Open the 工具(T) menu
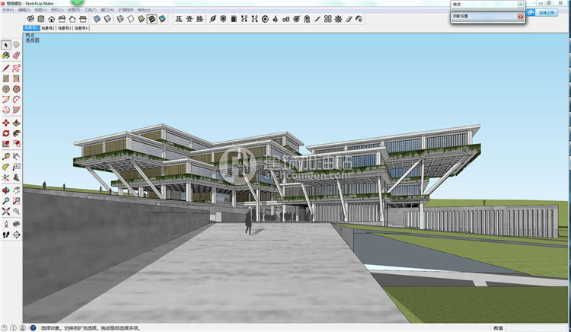 coord(91,10)
